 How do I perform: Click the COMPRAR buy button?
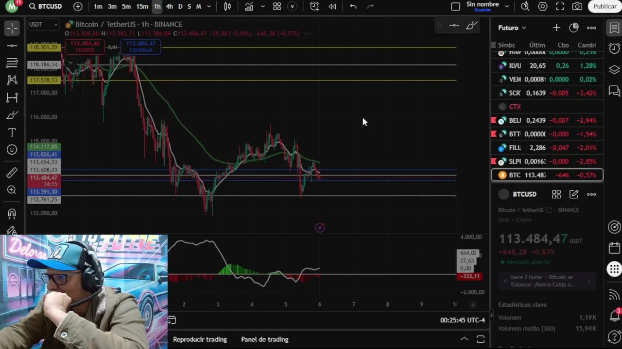(x=140, y=47)
